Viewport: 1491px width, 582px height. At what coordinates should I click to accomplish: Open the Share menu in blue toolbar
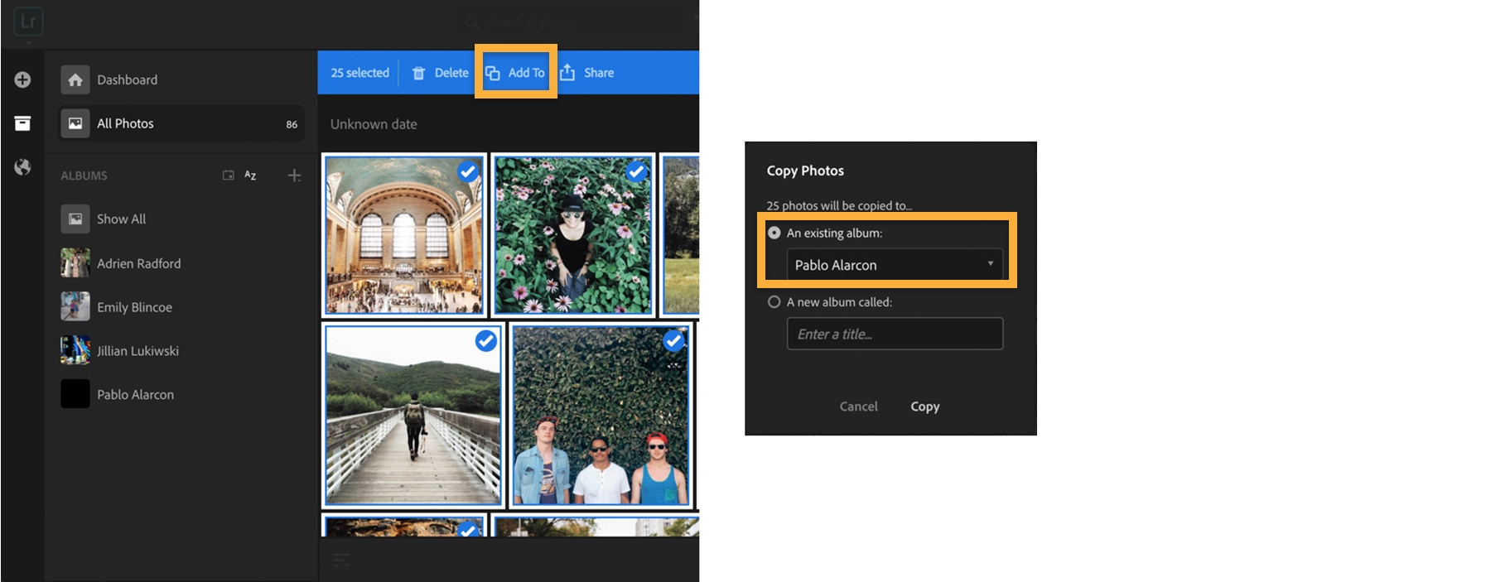tap(587, 73)
